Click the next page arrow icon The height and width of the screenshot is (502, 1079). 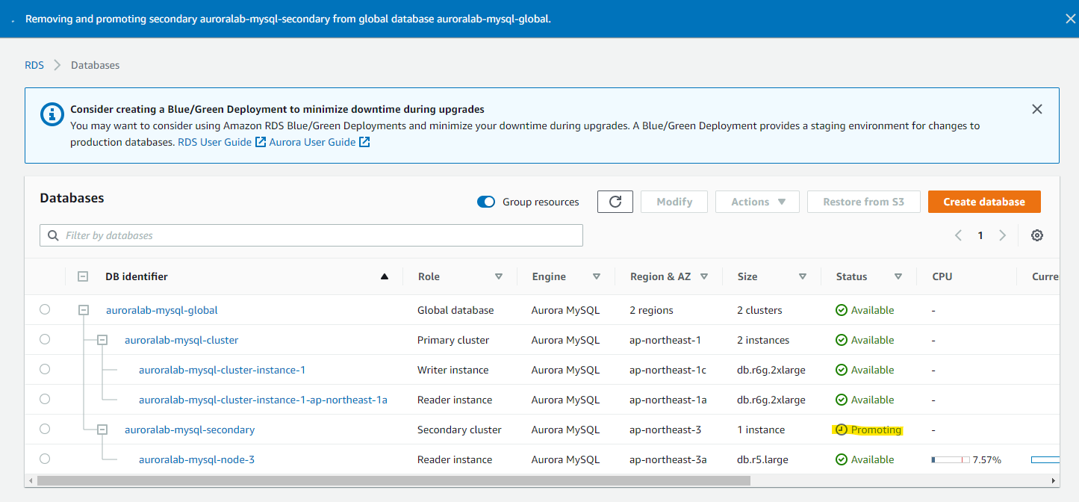[1003, 235]
